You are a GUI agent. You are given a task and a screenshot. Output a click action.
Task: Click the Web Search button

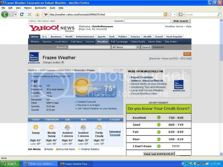pyautogui.click(x=181, y=21)
